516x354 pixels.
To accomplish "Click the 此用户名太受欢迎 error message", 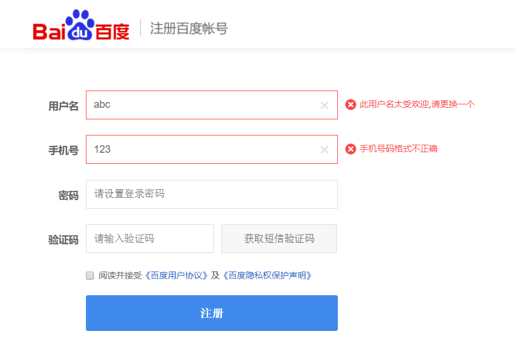I will pyautogui.click(x=417, y=104).
